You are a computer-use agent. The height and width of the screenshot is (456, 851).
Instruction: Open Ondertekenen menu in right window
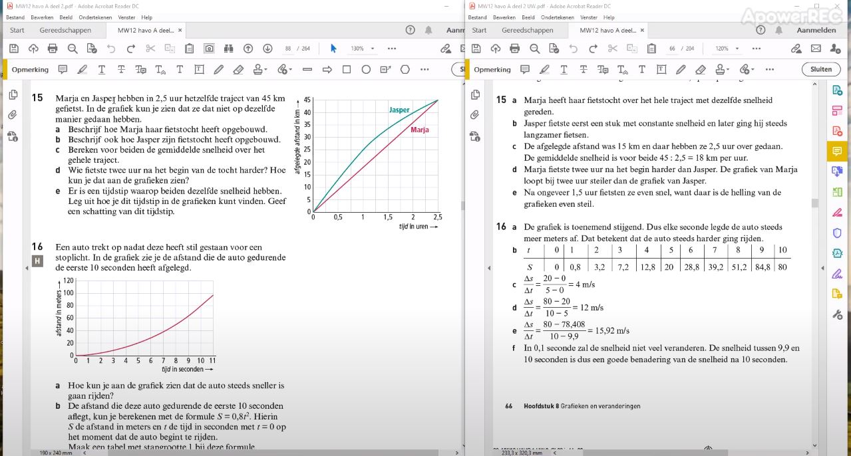[x=558, y=17]
